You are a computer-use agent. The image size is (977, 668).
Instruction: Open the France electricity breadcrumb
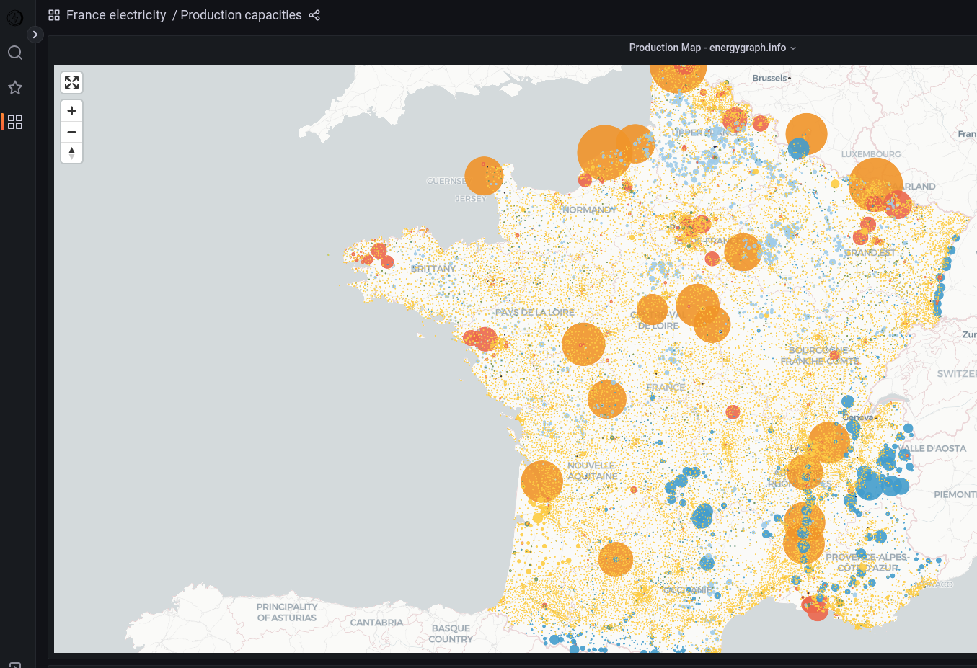[x=116, y=15]
